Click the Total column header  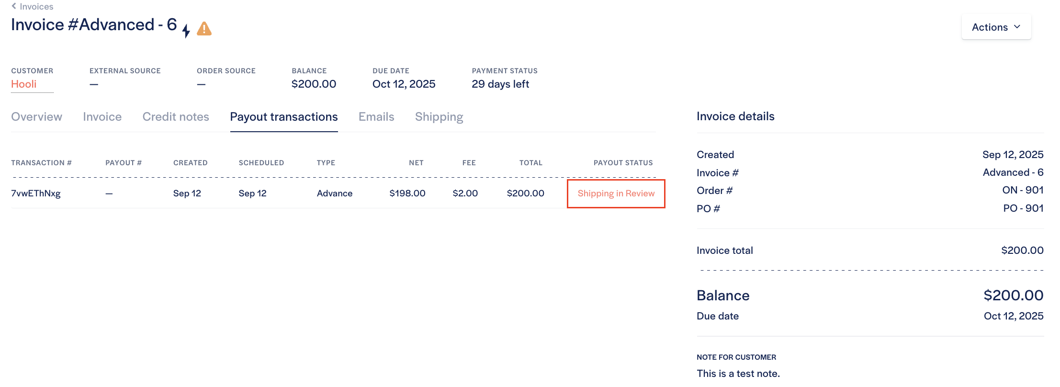coord(530,163)
